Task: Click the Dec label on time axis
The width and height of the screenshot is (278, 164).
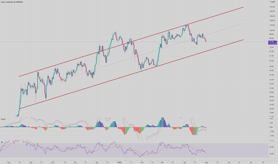Action: [x=97, y=162]
